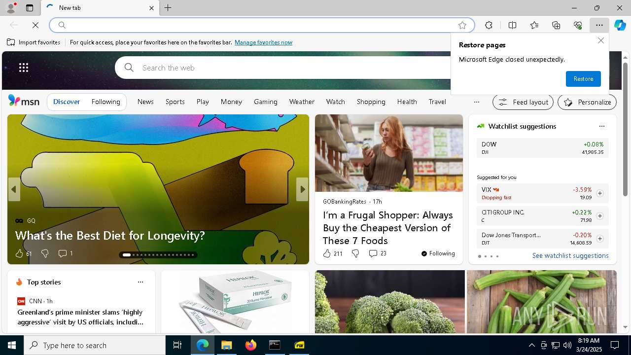This screenshot has width=631, height=355.
Task: Toggle Split screen icon
Action: 512,25
